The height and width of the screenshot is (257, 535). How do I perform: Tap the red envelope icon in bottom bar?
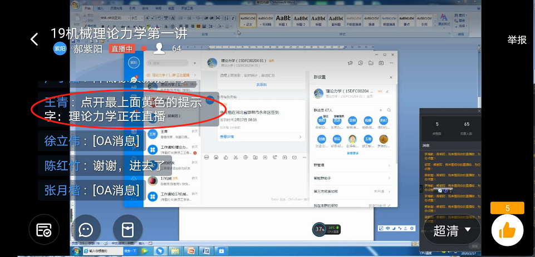[x=128, y=229]
